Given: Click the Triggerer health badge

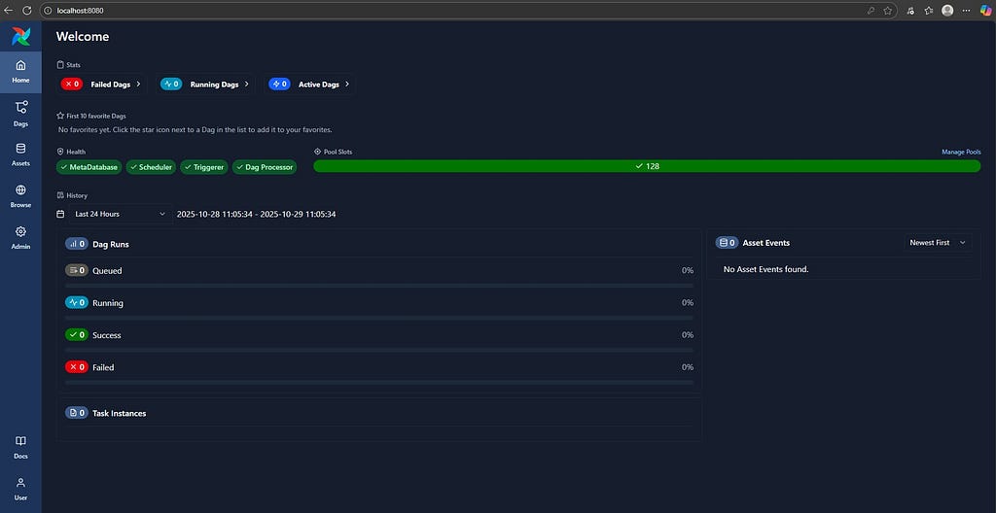Looking at the screenshot, I should point(204,167).
